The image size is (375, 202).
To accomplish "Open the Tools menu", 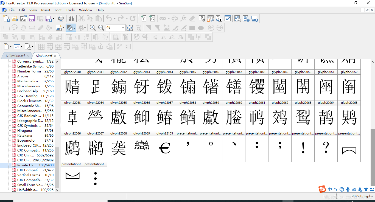I will click(x=70, y=10).
